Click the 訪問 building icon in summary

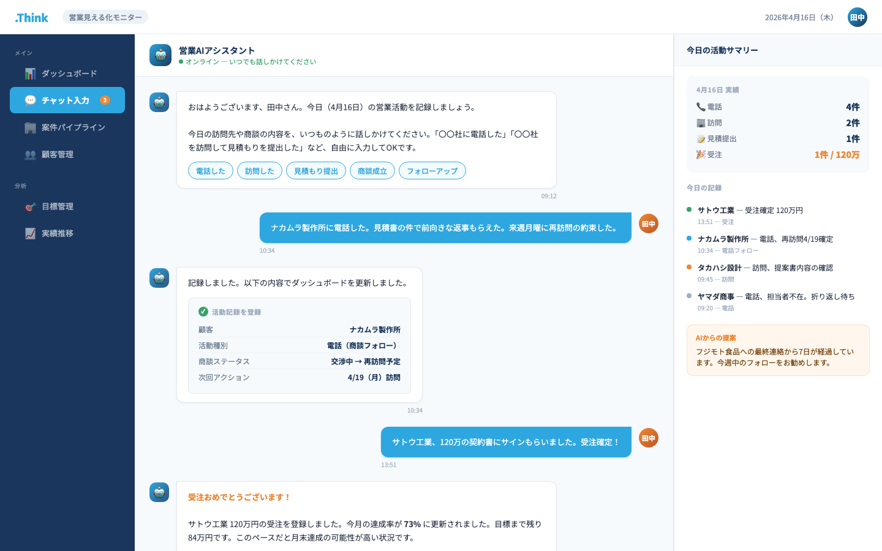(701, 122)
